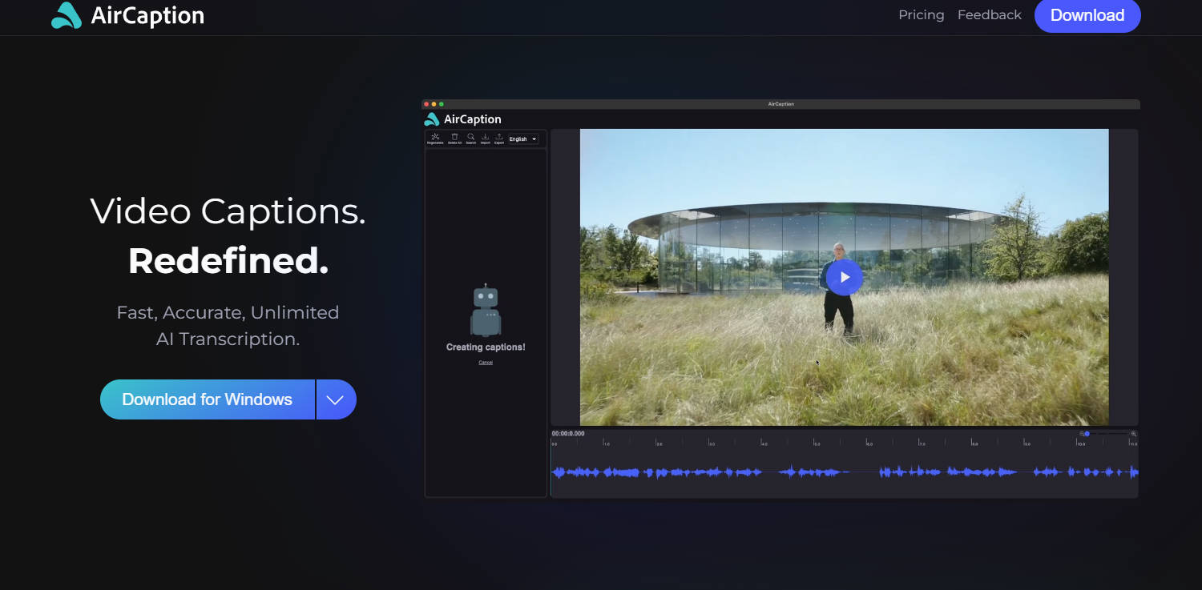Click the magnifier zoom icon beside the timeline

[1133, 433]
